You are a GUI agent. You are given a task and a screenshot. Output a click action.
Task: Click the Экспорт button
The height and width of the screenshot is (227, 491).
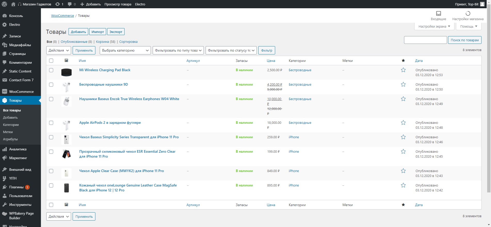click(x=116, y=32)
